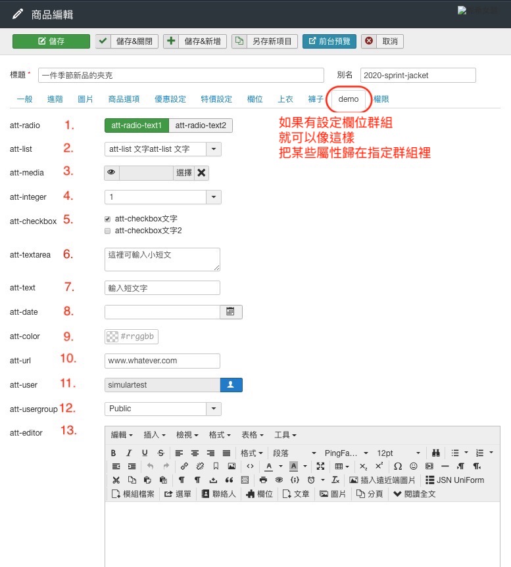This screenshot has width=511, height=567.
Task: Open the calendar picker for att-date
Action: pos(231,312)
